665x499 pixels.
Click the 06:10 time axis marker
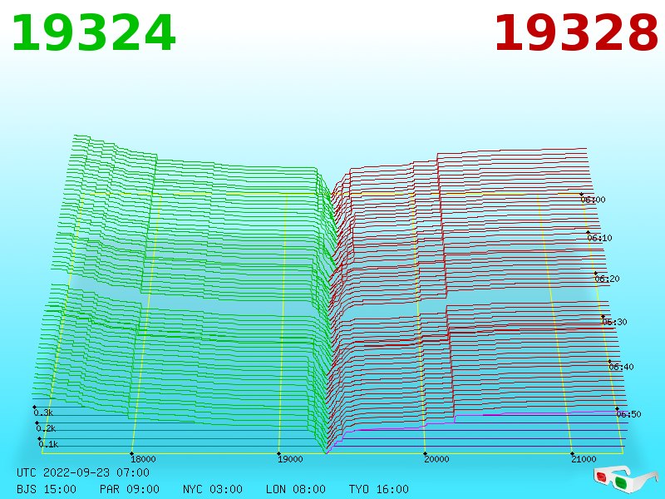coord(599,238)
